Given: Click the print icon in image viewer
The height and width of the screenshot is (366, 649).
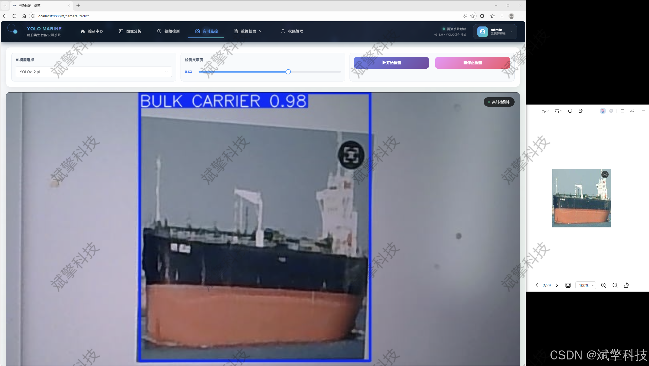Looking at the screenshot, I should pyautogui.click(x=570, y=111).
